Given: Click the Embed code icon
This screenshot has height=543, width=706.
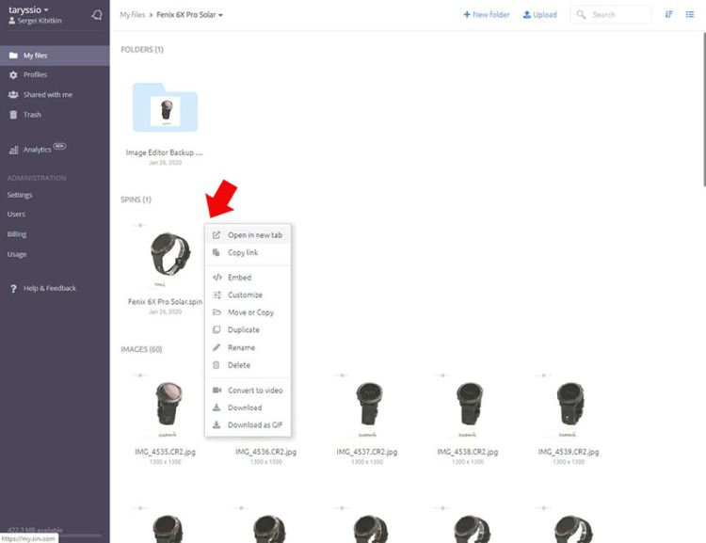Looking at the screenshot, I should coord(217,278).
